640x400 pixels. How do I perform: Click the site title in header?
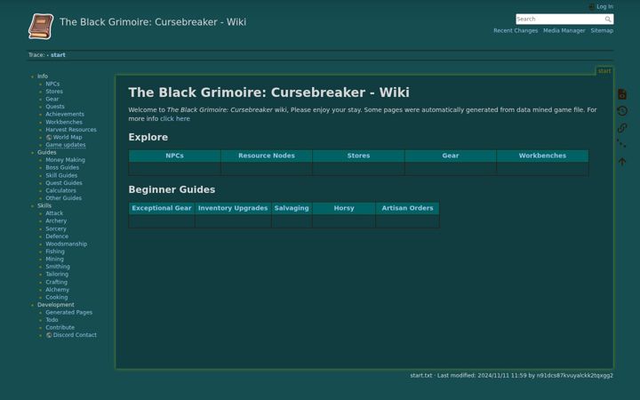153,22
